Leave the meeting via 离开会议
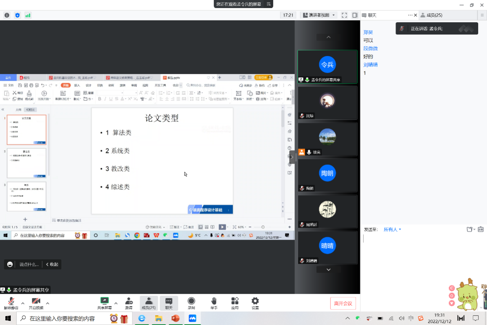Viewport: 487px width, 325px height. (343, 303)
